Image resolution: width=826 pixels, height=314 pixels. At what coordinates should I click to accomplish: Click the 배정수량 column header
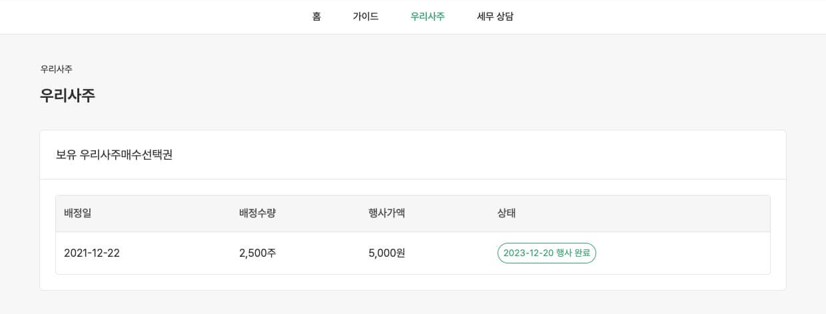[257, 214]
